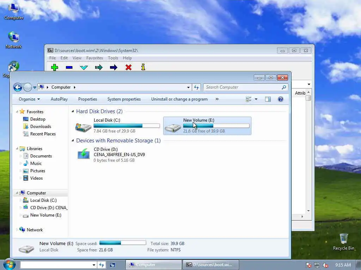Open the 7-Zip Edit menu
Screen dimensions: 361x270
[64, 58]
